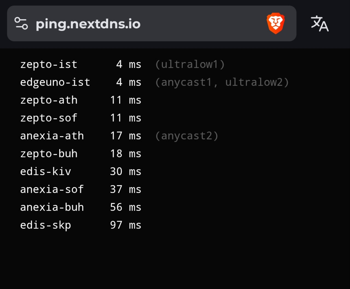Tap the anexia-buh entry
Image resolution: width=350 pixels, height=289 pixels.
pos(81,207)
